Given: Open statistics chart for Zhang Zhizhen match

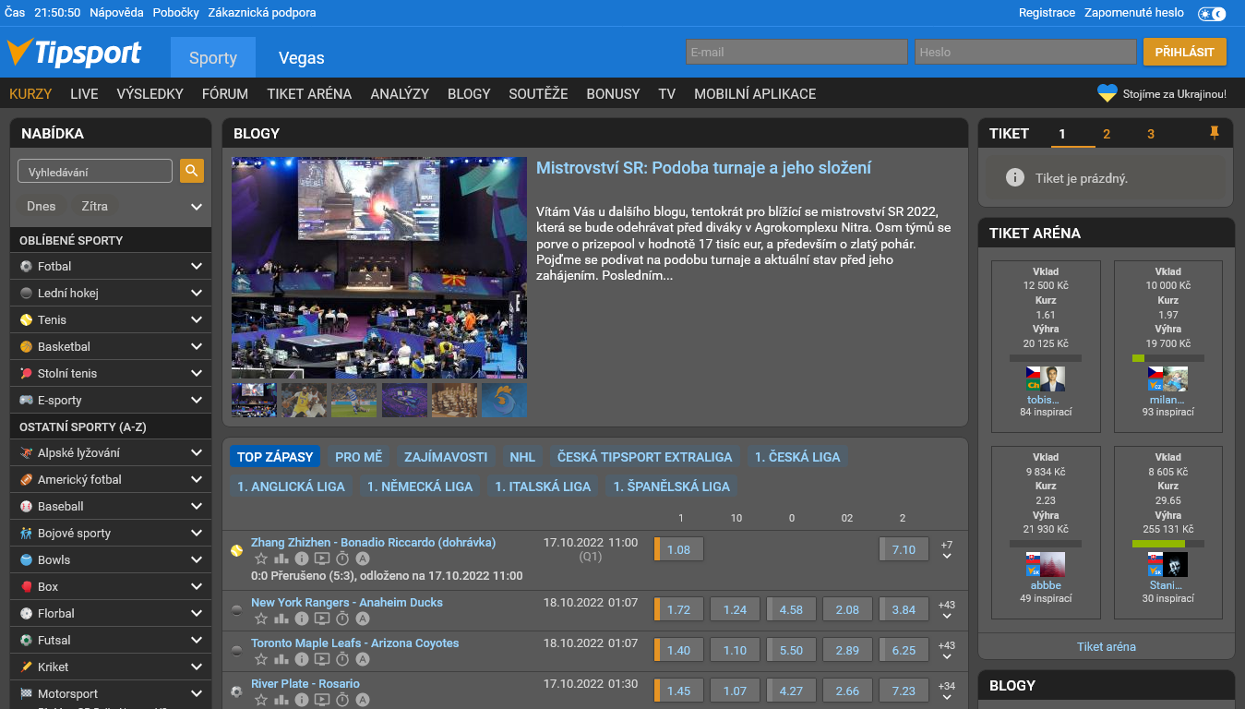Looking at the screenshot, I should click(x=281, y=559).
